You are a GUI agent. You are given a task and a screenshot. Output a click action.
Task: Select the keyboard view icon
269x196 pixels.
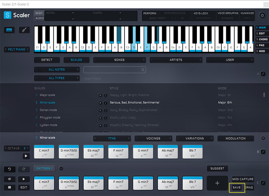point(9,30)
